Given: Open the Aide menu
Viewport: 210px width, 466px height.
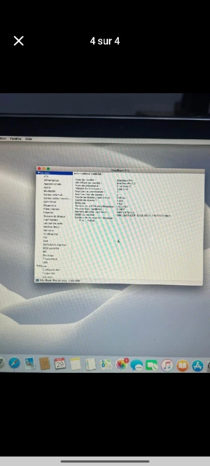Looking at the screenshot, I should pyautogui.click(x=29, y=139).
